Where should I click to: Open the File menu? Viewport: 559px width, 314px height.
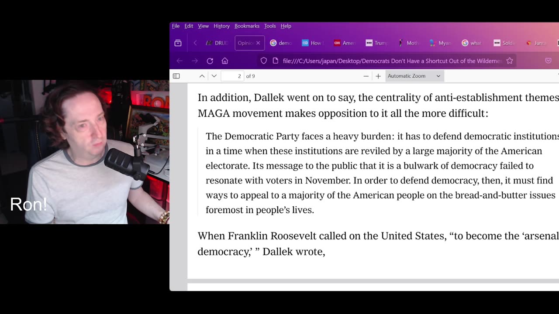176,26
